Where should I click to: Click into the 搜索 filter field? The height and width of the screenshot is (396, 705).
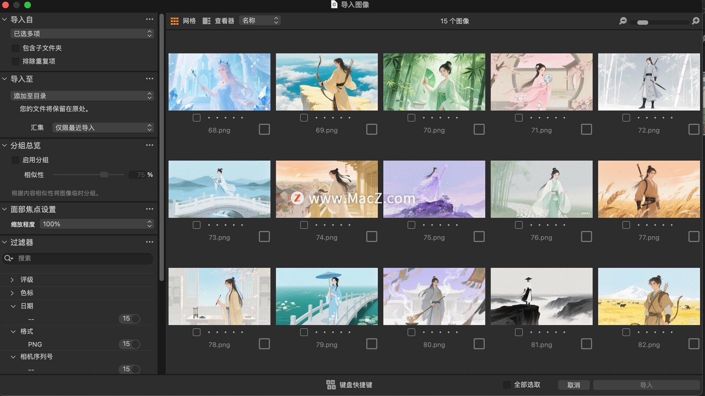(x=78, y=258)
